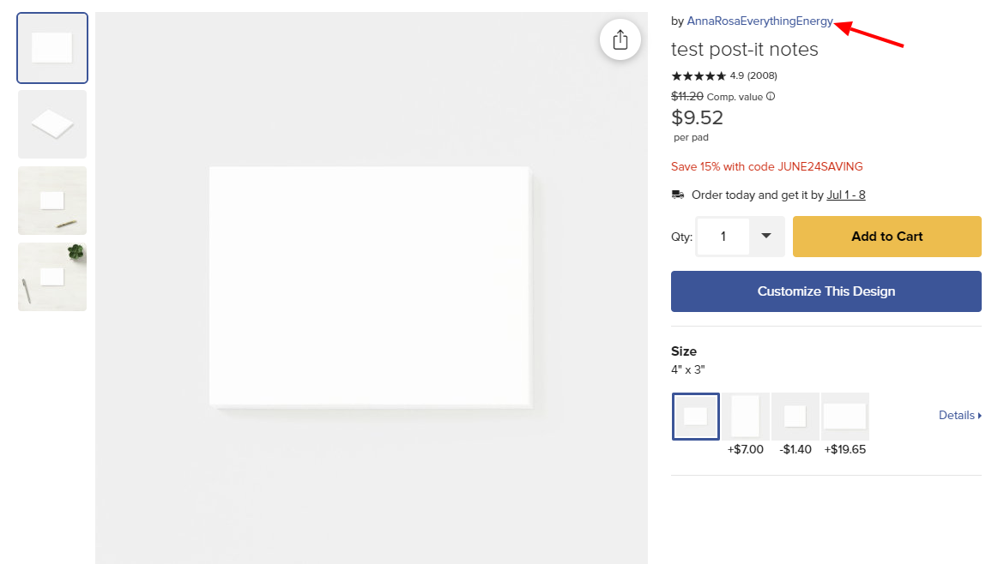Click the star rating icons
Viewport: 1004px width, 582px height.
[x=699, y=75]
